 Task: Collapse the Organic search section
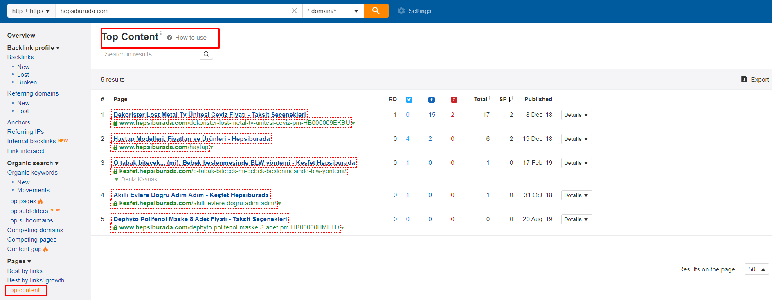[x=33, y=163]
